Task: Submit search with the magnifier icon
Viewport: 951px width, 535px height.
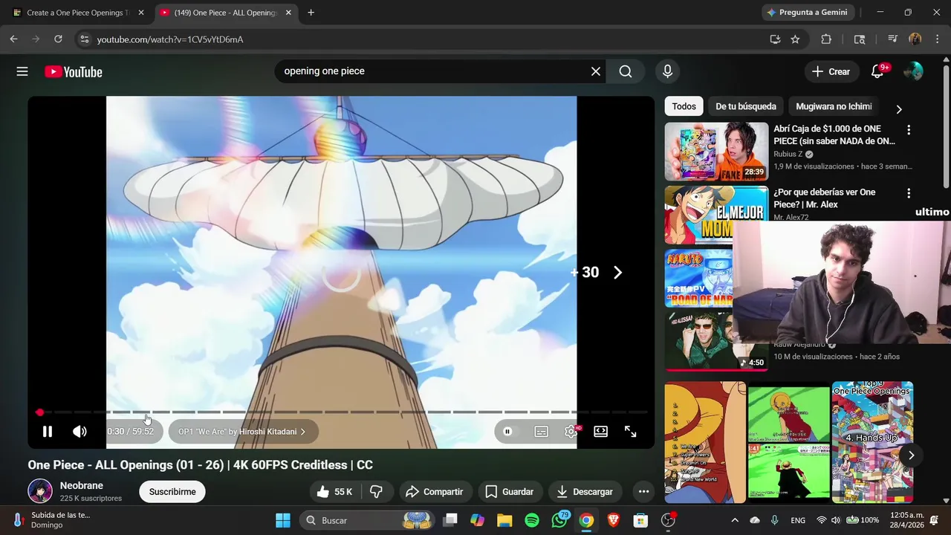Action: pyautogui.click(x=626, y=71)
